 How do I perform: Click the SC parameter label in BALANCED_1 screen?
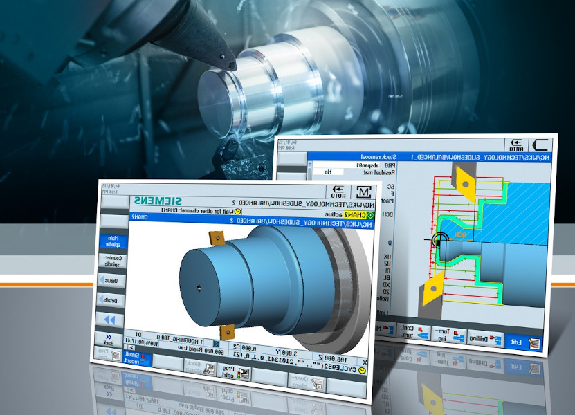tap(391, 186)
